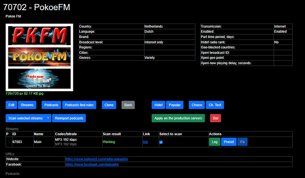Apply on the production servers
This screenshot has height=178, width=305.
pyautogui.click(x=179, y=118)
